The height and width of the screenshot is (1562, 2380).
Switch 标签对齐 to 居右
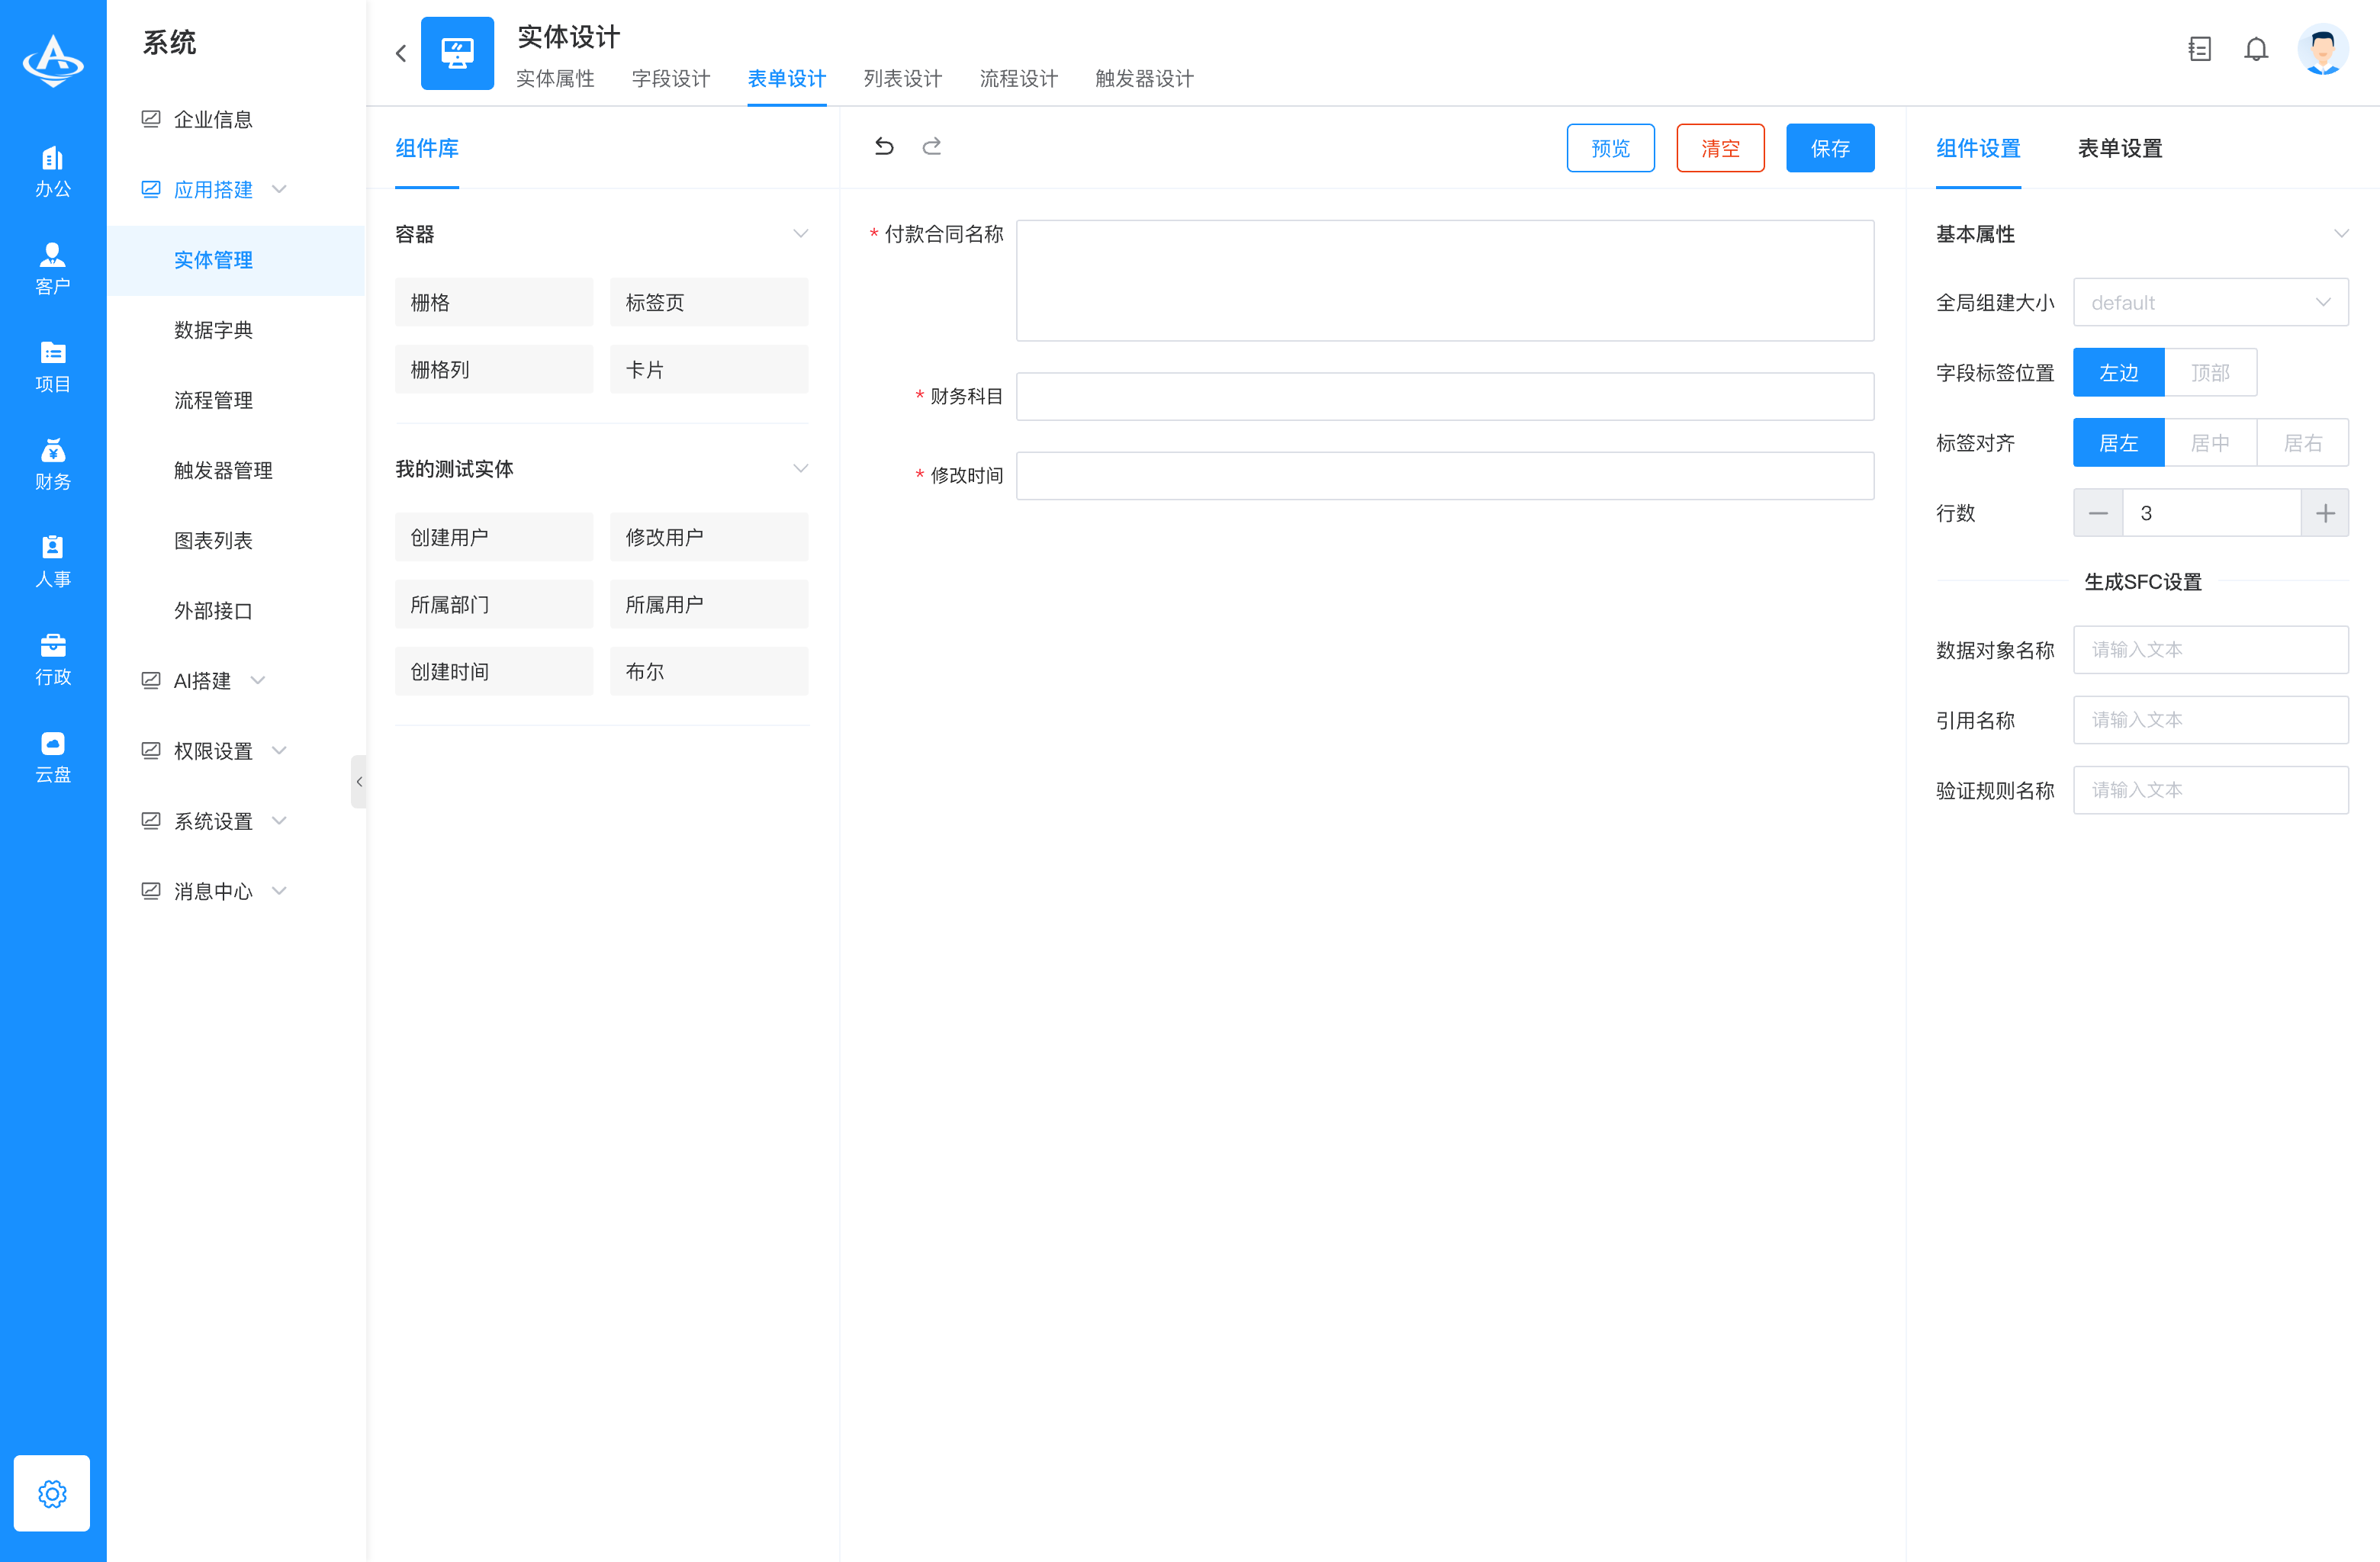pos(2302,442)
